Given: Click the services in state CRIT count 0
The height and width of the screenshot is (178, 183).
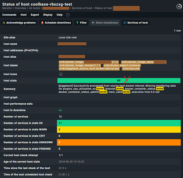Looking at the screenshot, I should 59,136.
